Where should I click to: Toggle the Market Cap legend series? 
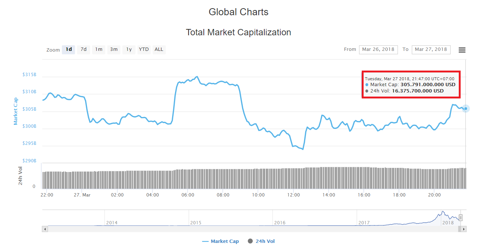pos(220,241)
